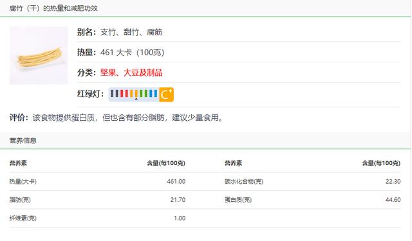Click the 热量(大卡) nutrient row label
412x241 pixels.
coord(23,181)
